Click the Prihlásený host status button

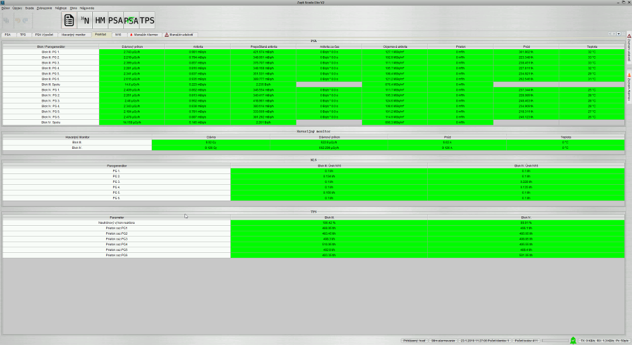coord(414,341)
